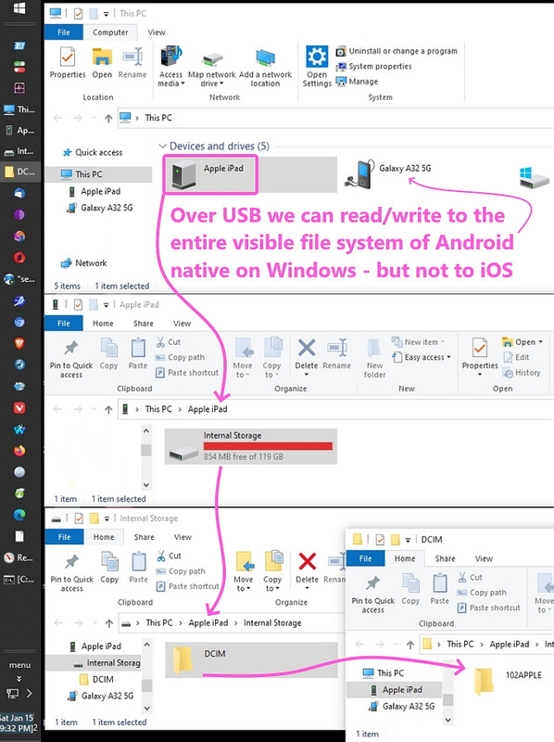Select Internal Storage drive tile
Screen dimensions: 554x742
coord(250,446)
